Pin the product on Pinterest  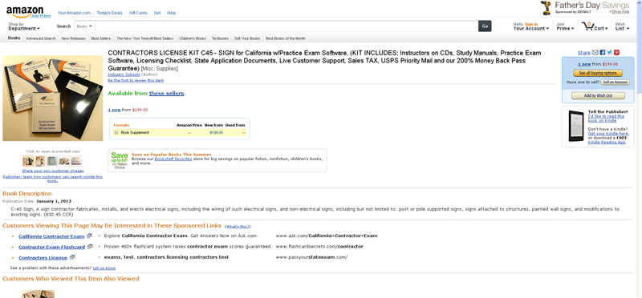point(616,52)
